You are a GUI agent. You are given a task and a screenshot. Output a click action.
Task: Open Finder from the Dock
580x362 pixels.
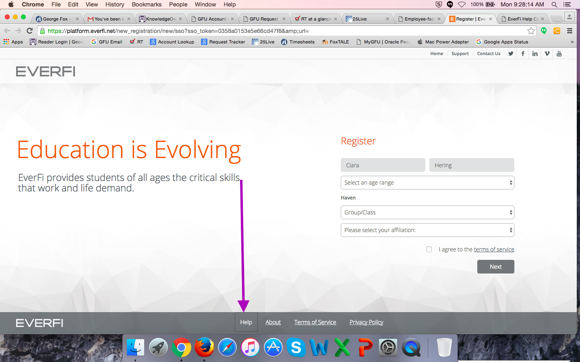point(135,348)
